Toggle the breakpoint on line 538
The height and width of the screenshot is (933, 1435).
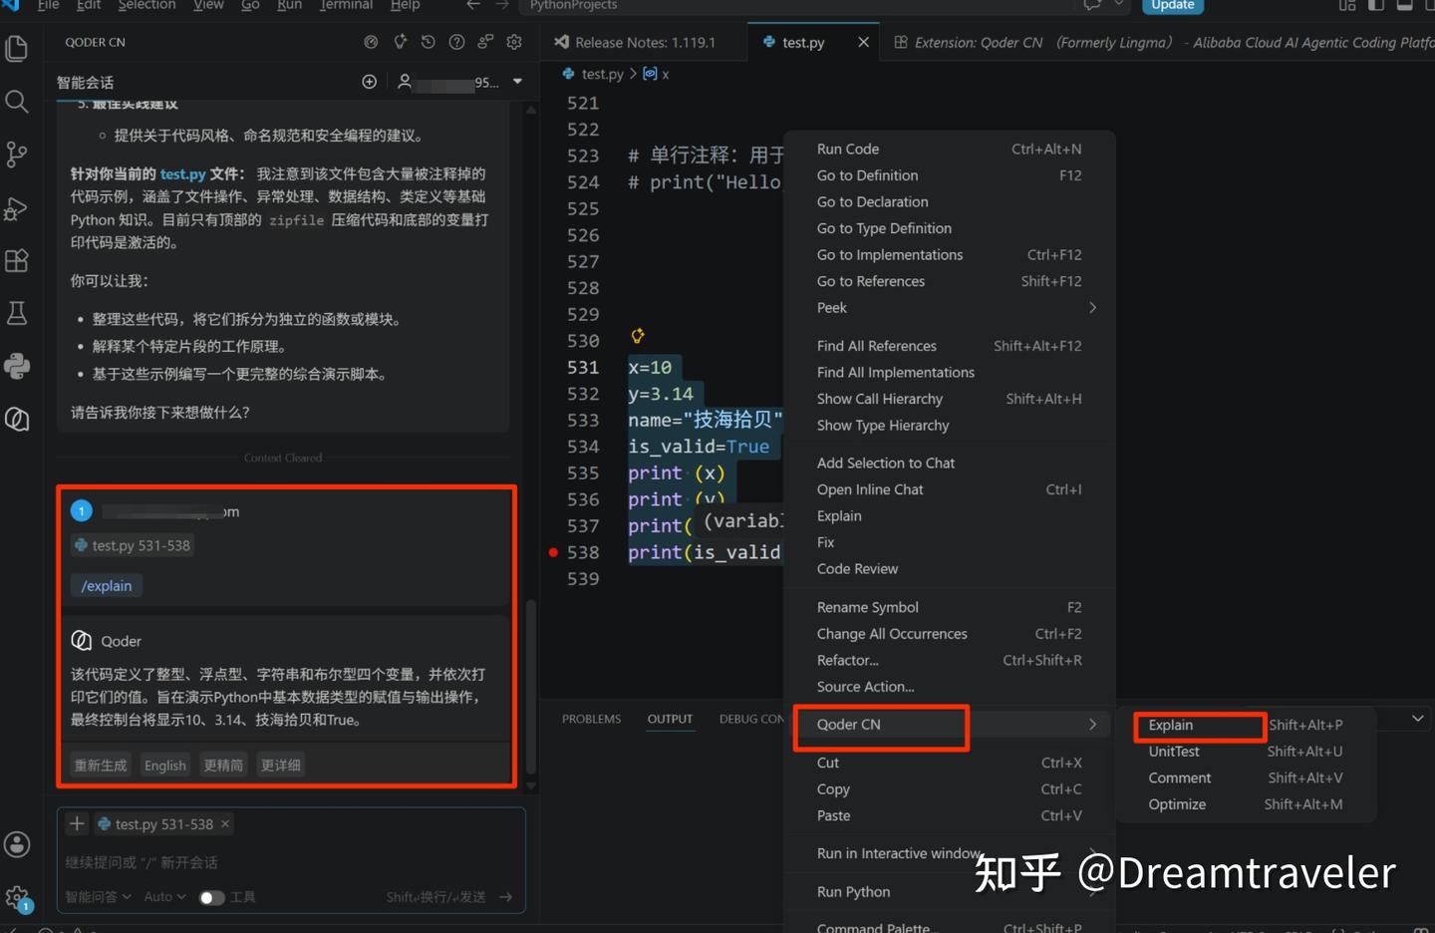click(553, 552)
